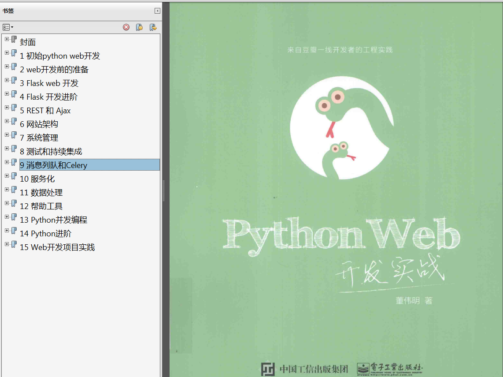Select bookmark 15 Web开发项目实践

(57, 247)
